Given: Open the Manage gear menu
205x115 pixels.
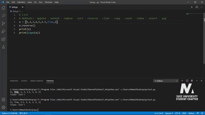Looking at the screenshot, I should click(x=4, y=107).
